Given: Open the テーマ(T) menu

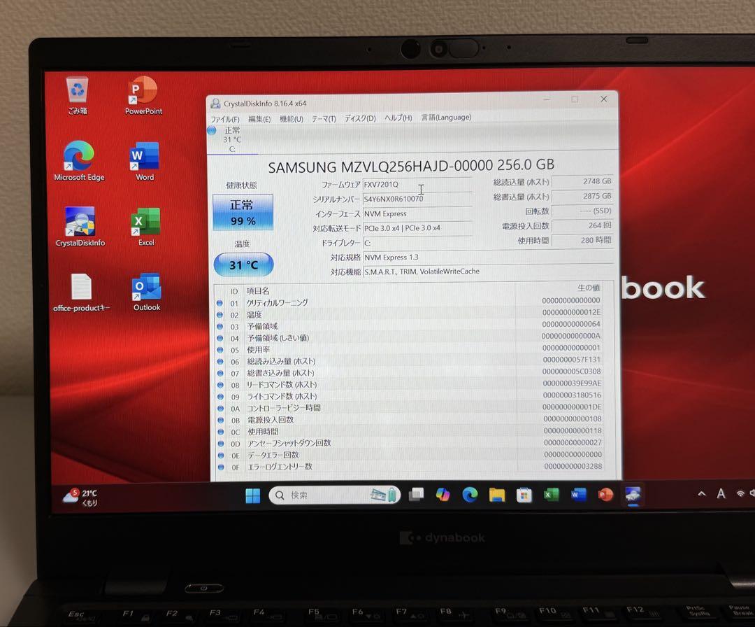Looking at the screenshot, I should 324,118.
